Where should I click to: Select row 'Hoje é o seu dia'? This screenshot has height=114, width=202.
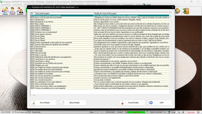(x=100, y=55)
